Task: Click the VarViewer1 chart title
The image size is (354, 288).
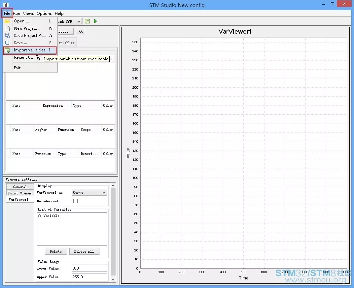Action: 235,32
